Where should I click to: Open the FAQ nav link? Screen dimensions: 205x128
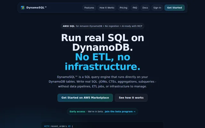tap(135, 8)
